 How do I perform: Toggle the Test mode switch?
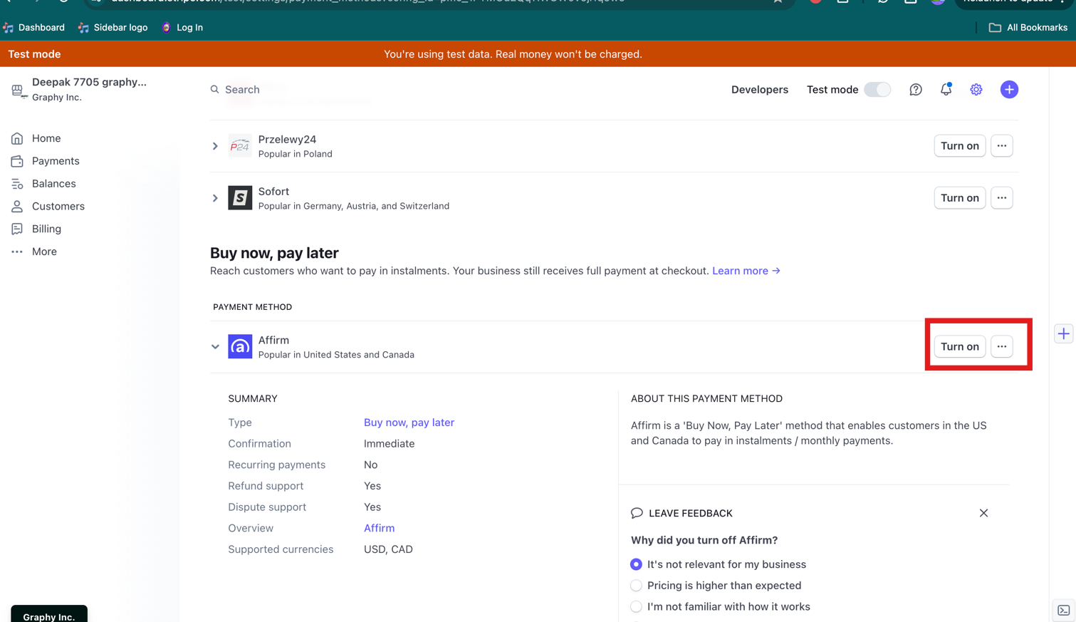tap(877, 90)
